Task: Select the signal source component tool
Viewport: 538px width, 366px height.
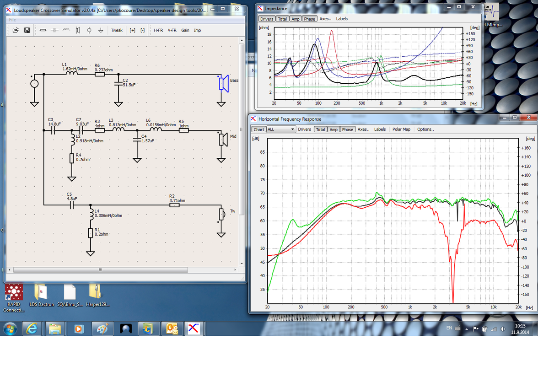Action: (x=89, y=30)
